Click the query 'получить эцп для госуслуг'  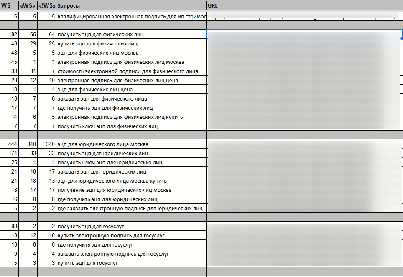pyautogui.click(x=131, y=227)
